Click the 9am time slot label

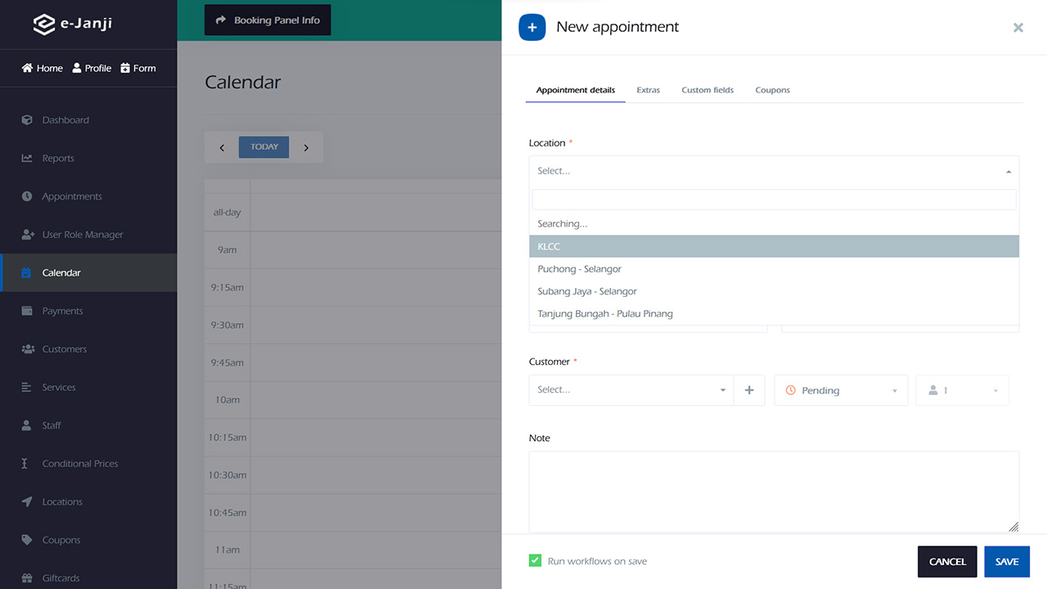tap(227, 250)
